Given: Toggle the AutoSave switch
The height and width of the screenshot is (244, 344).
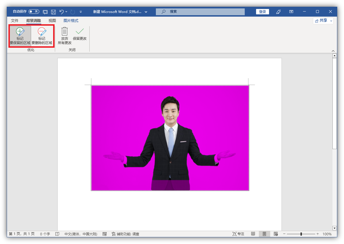Looking at the screenshot, I should pos(34,12).
